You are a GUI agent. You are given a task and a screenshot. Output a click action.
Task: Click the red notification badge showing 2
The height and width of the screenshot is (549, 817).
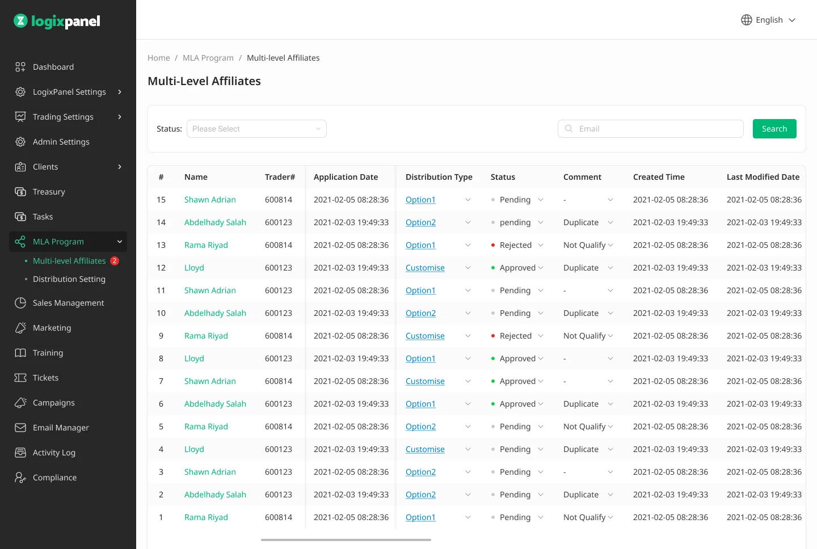pos(115,261)
